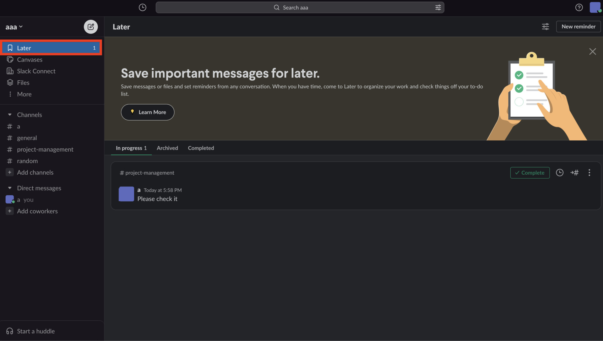The height and width of the screenshot is (341, 603).
Task: Open history with the clock icon
Action: pos(142,7)
